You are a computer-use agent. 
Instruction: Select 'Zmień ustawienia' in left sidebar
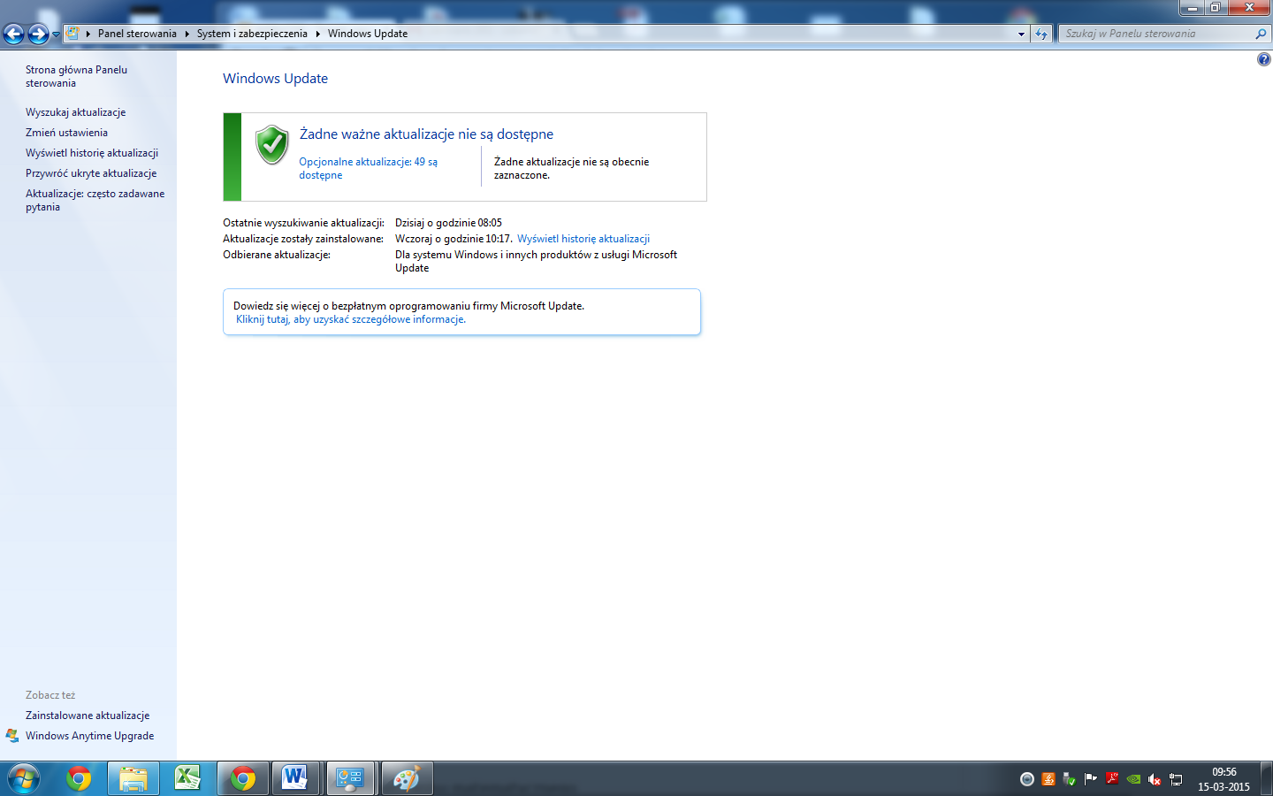[x=66, y=133]
